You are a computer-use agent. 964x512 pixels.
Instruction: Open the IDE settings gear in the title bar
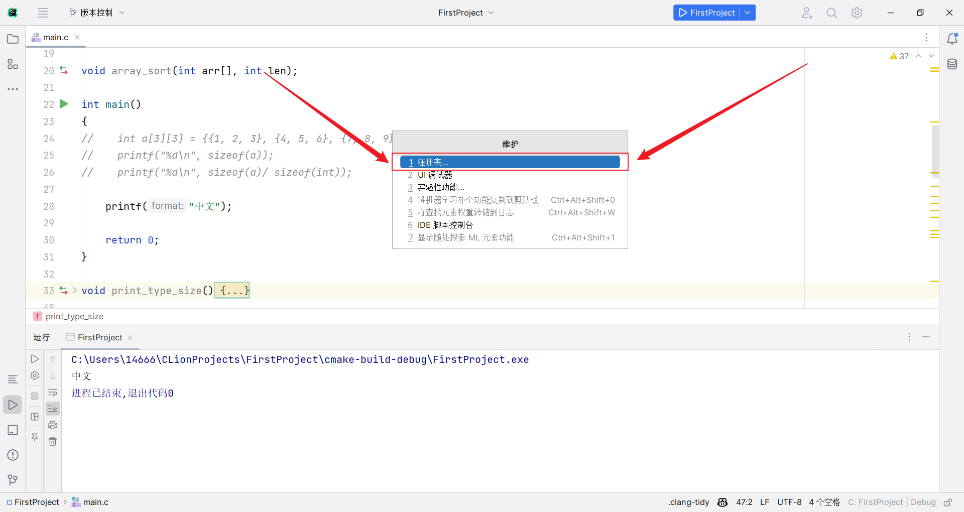(x=857, y=13)
